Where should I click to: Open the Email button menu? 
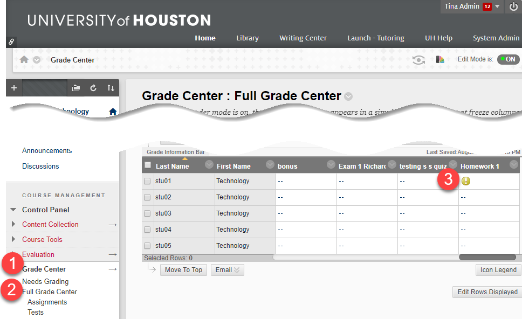[228, 270]
